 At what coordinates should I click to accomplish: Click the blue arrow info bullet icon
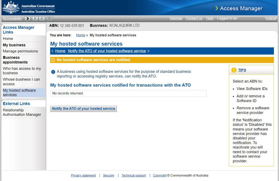(53, 72)
